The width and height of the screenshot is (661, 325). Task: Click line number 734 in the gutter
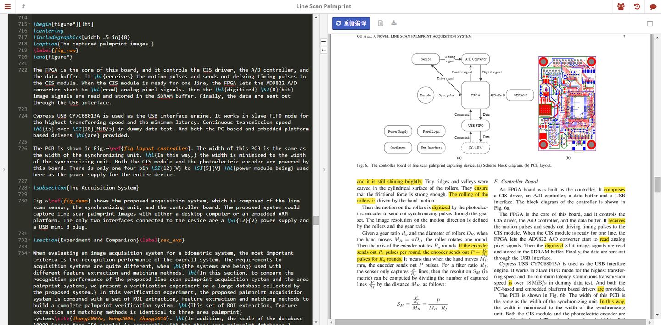[22, 253]
